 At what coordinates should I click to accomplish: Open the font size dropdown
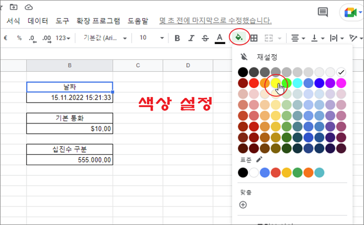click(152, 38)
